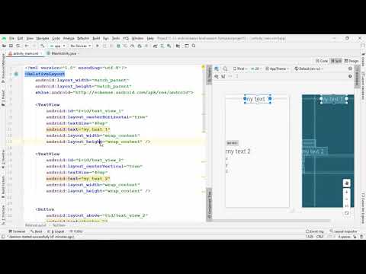366x274 pixels.
Task: Click the design surface layers icon
Action: click(x=217, y=68)
